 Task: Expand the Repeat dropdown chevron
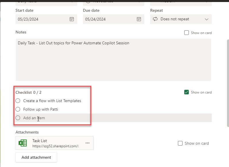[x=207, y=19]
